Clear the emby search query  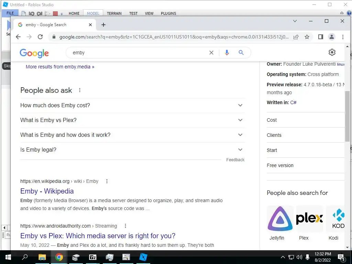(x=211, y=53)
